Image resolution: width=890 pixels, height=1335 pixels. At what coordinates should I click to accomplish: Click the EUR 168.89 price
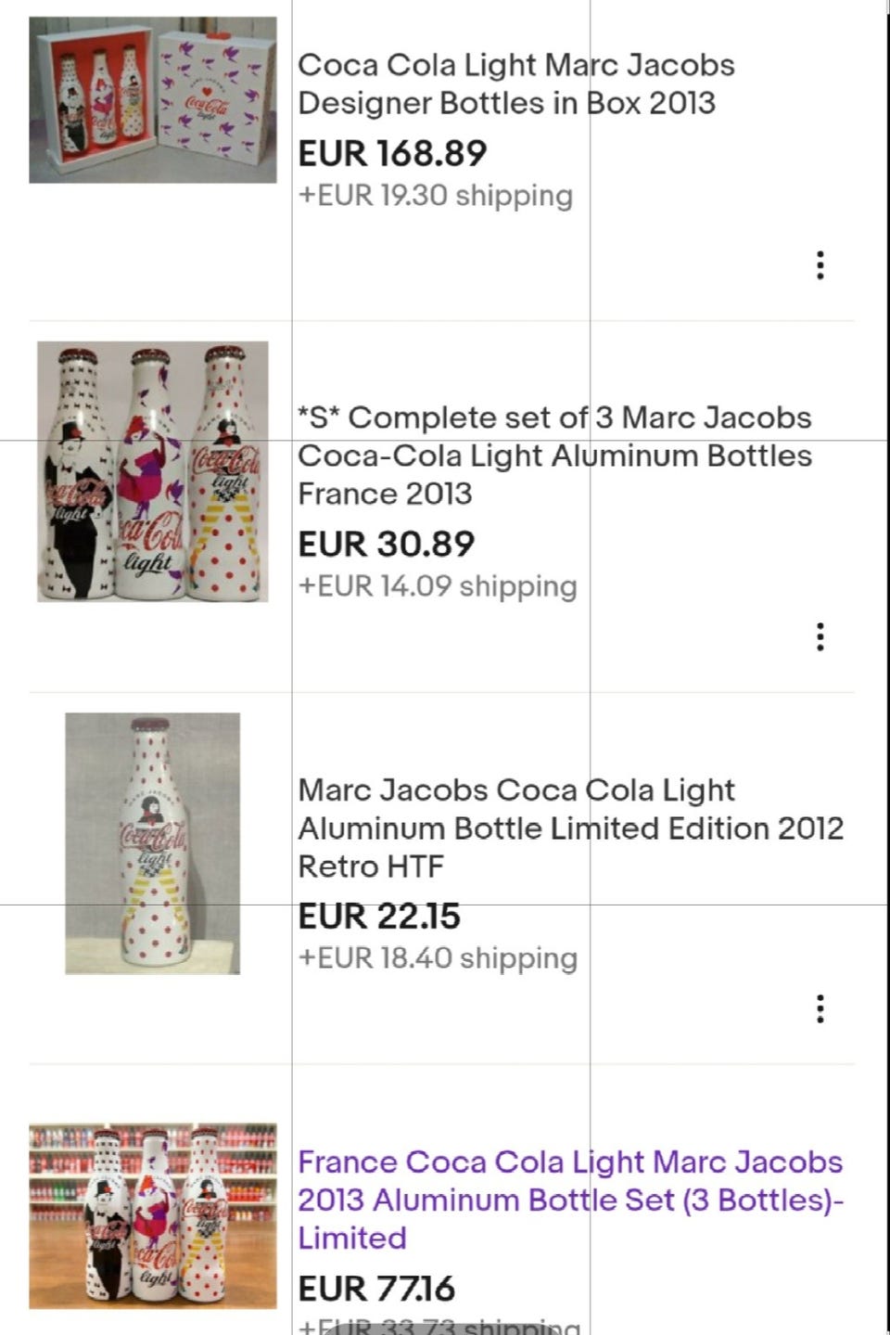click(392, 154)
